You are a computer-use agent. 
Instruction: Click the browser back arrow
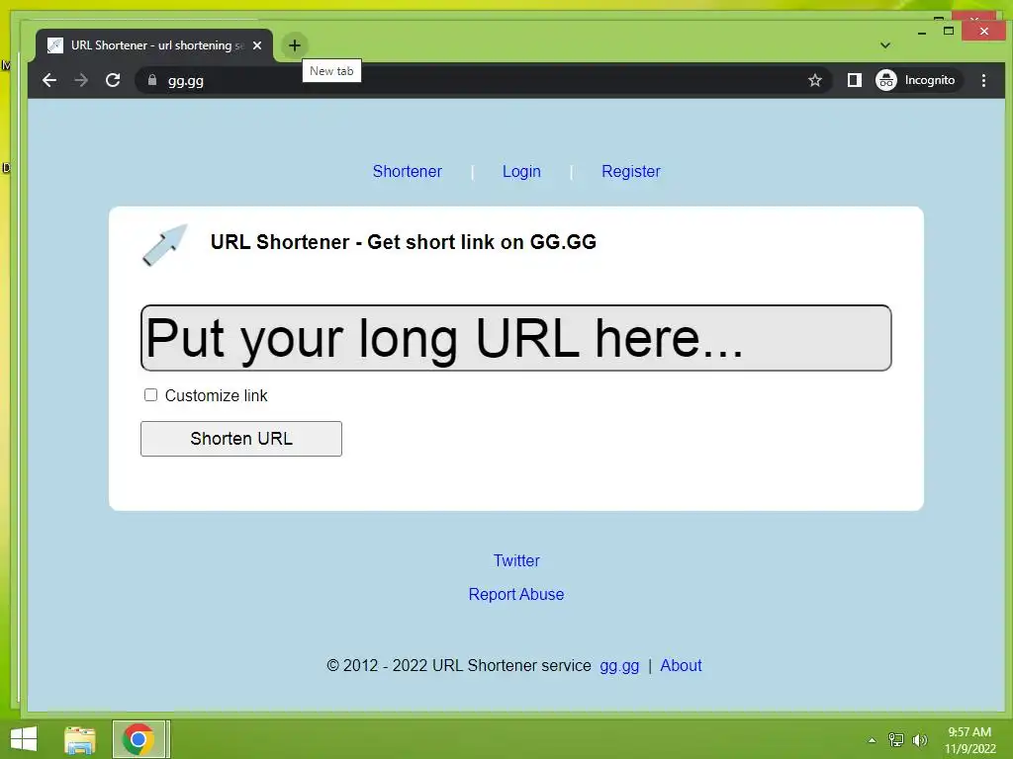[x=49, y=80]
